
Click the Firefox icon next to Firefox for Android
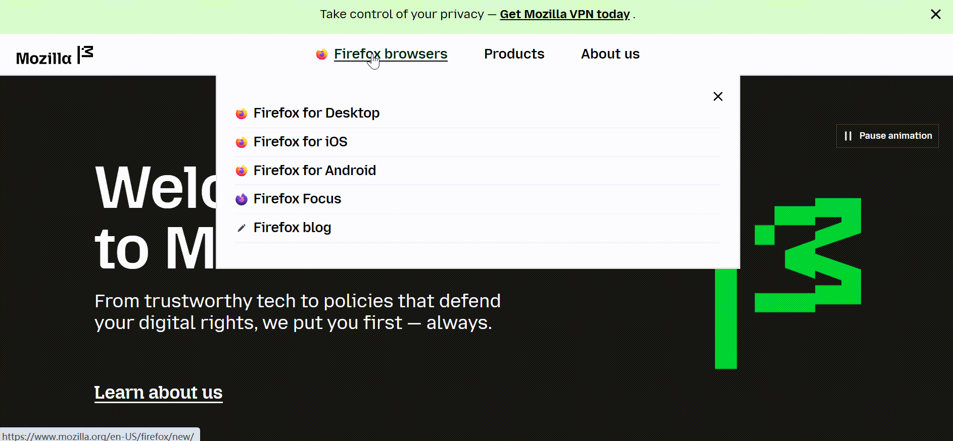click(242, 171)
